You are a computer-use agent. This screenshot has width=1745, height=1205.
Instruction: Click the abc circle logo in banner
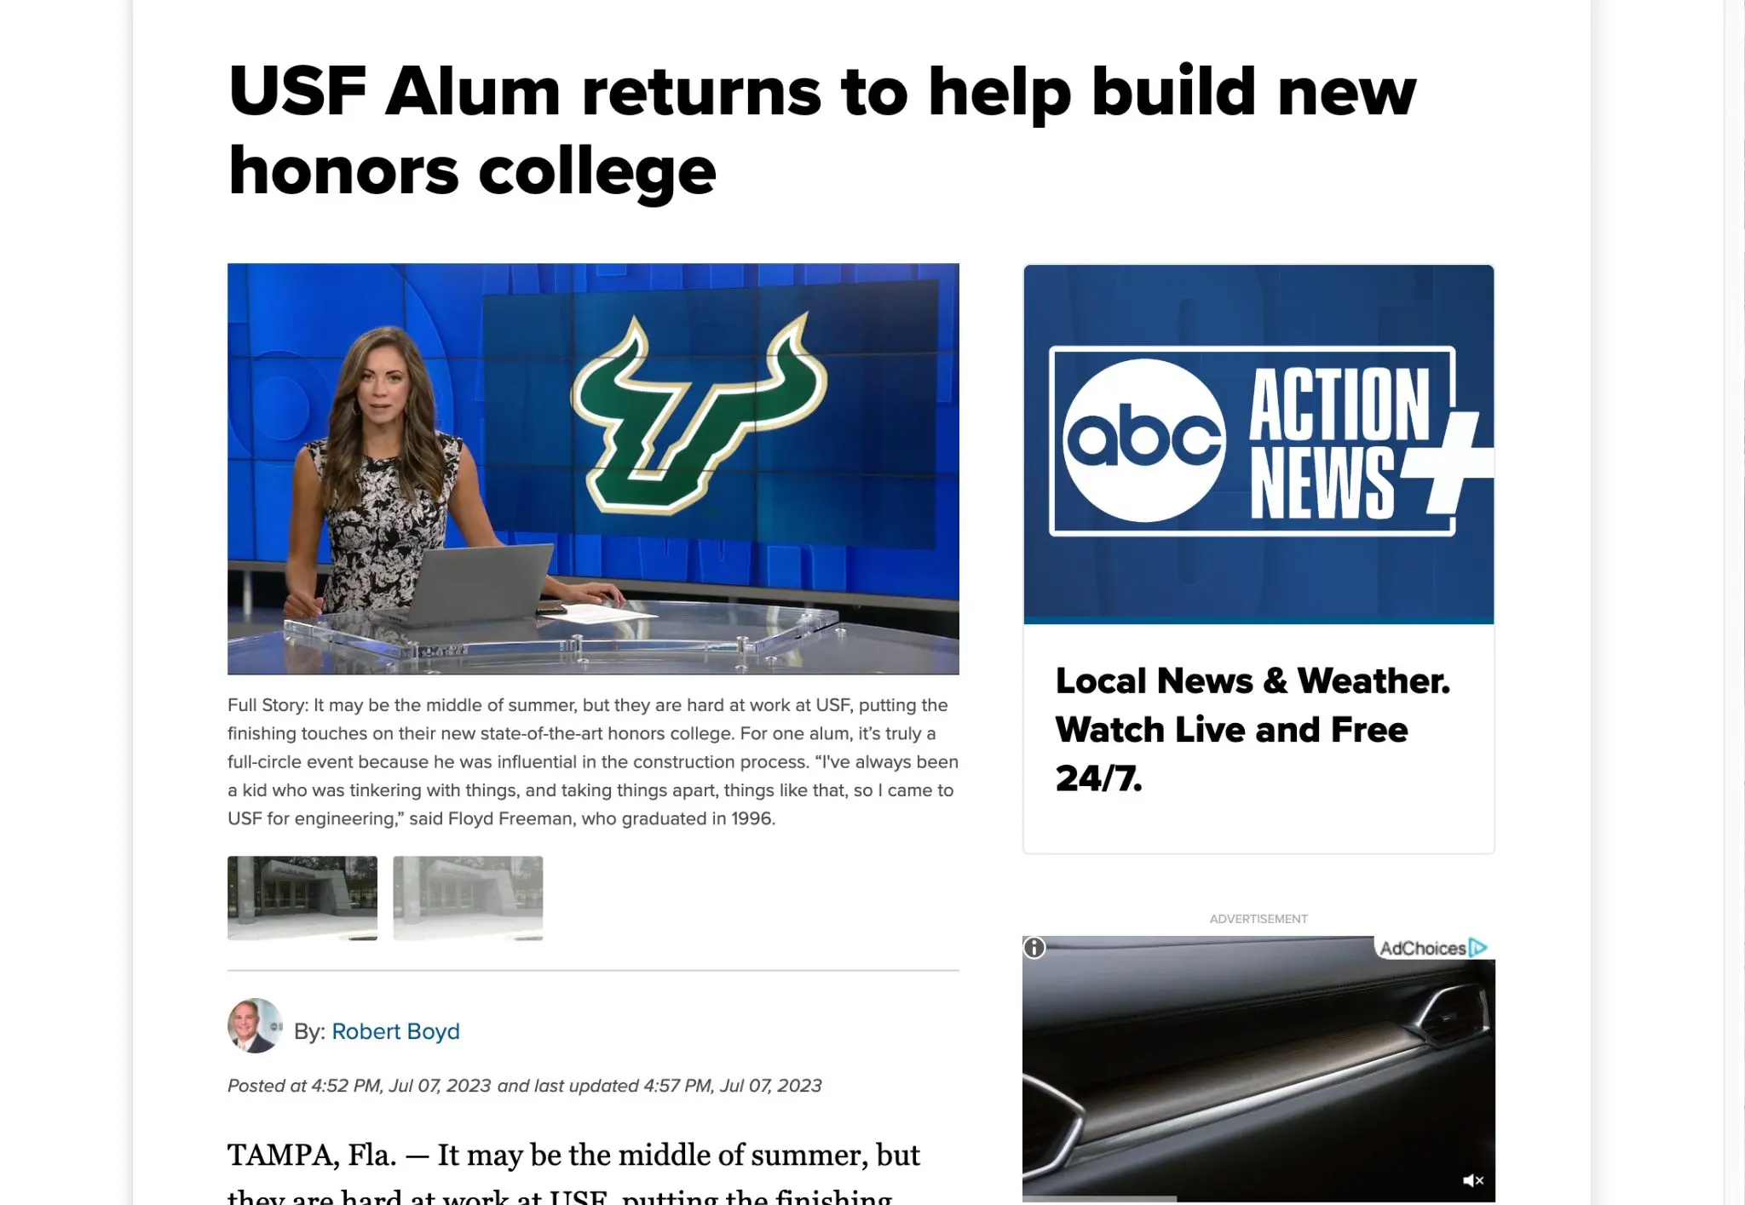click(1144, 440)
